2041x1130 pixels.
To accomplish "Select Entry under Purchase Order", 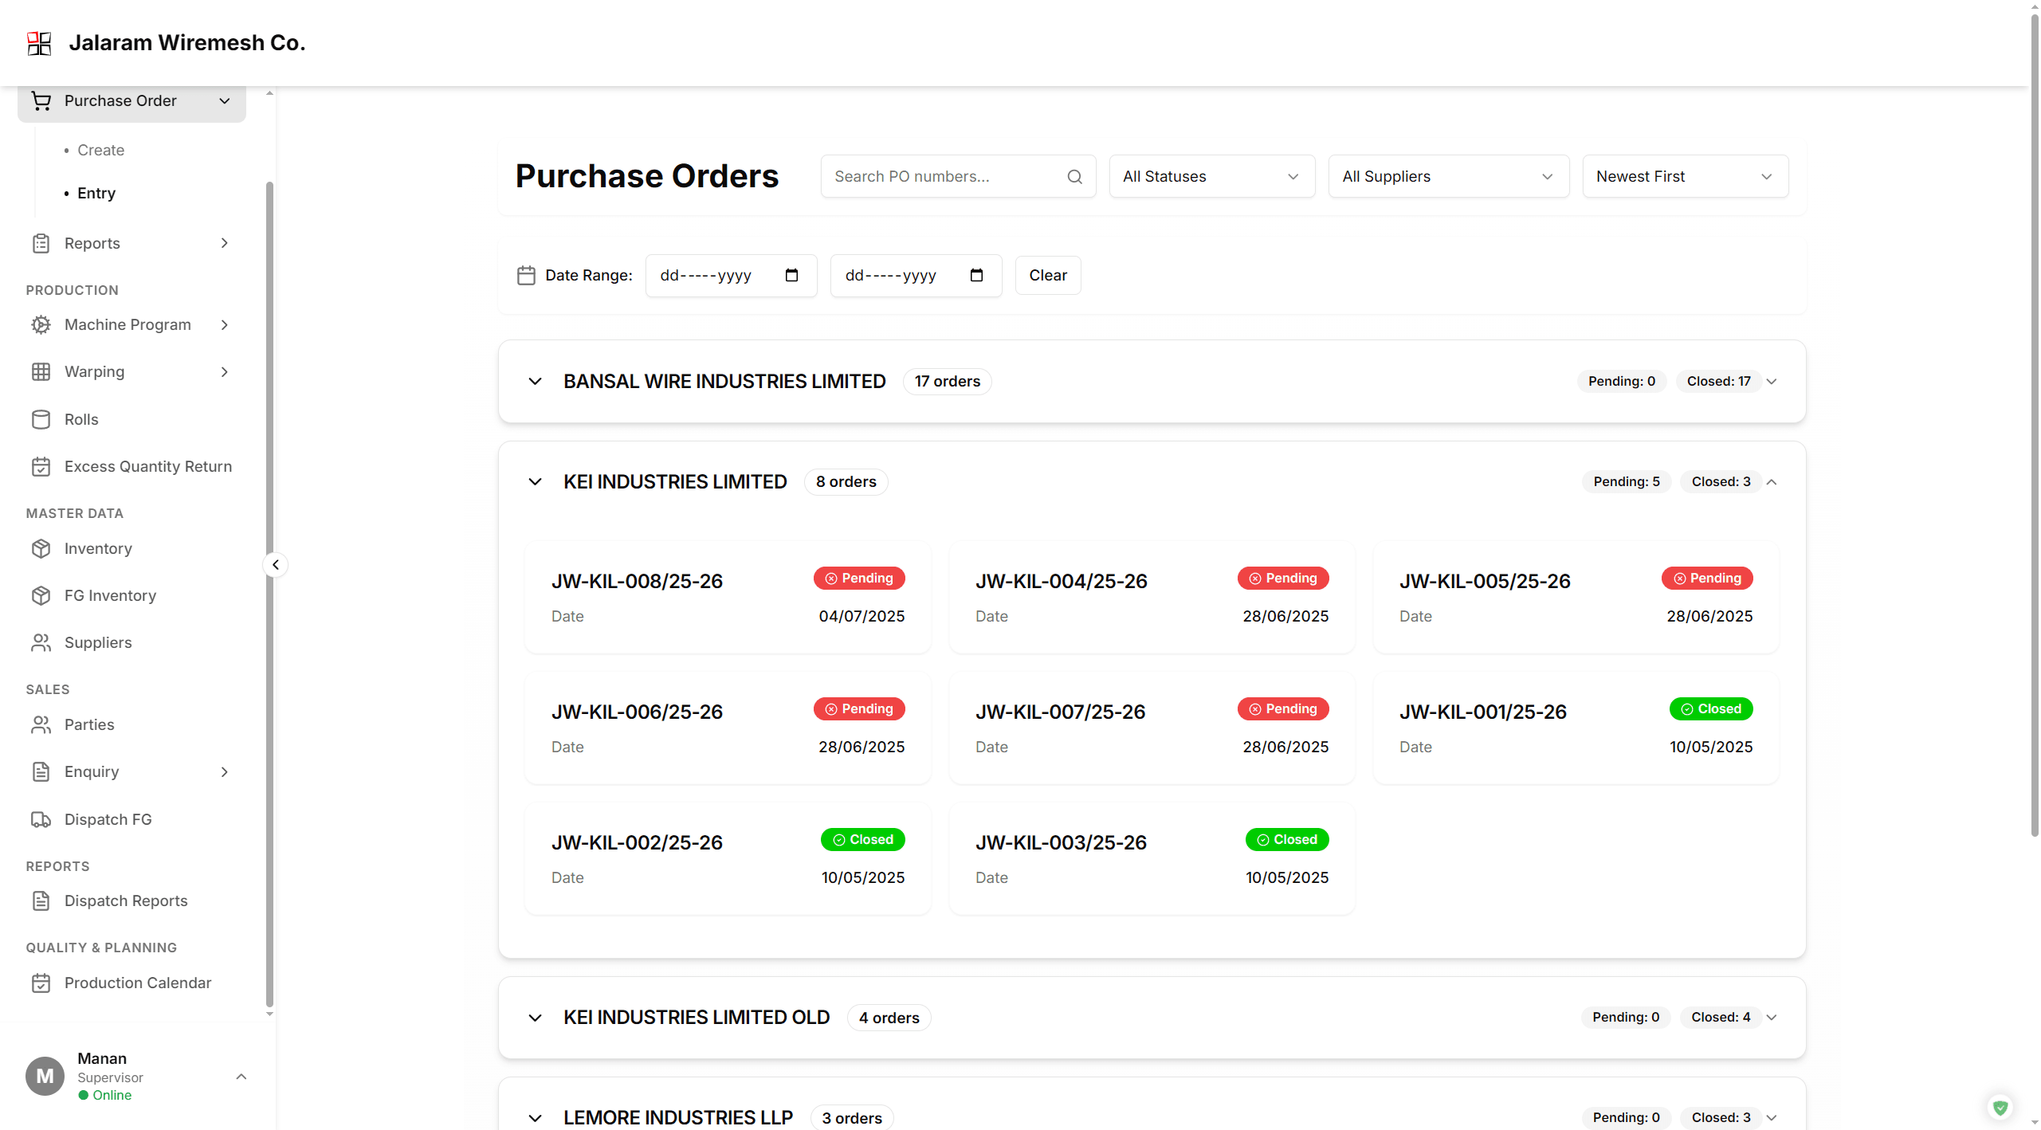I will tap(95, 193).
